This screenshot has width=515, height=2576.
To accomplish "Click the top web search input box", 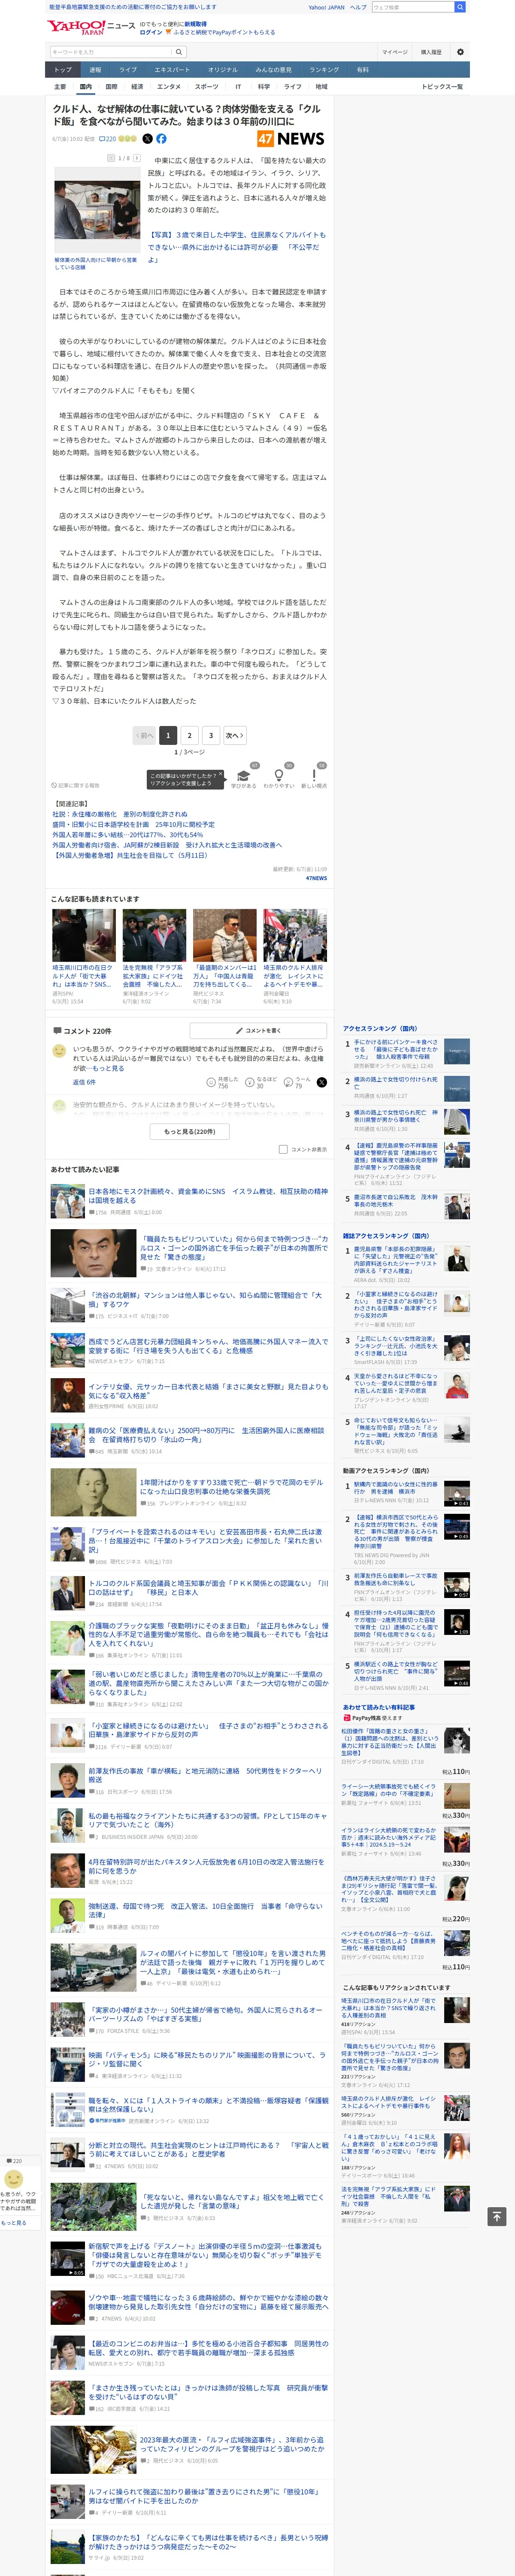I will click(412, 7).
